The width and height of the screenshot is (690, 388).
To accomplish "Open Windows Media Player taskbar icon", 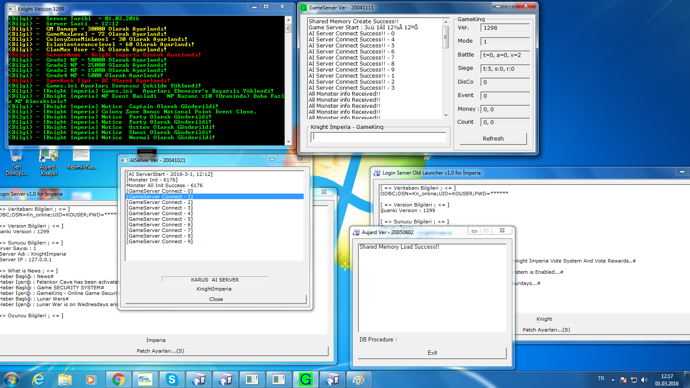I will (91, 379).
